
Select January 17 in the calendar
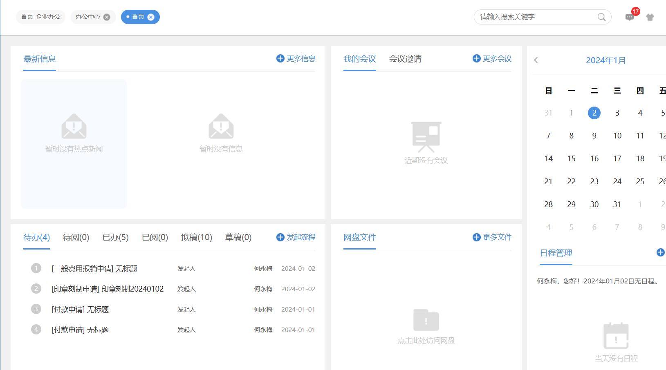[617, 158]
